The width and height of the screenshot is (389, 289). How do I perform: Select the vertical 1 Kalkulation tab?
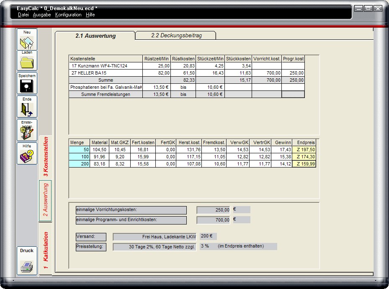click(x=46, y=248)
